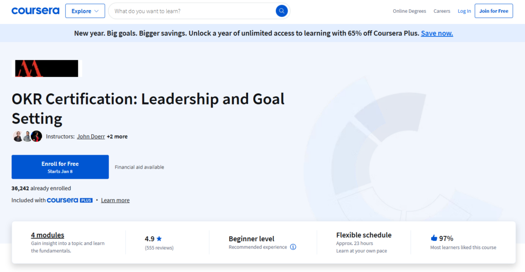Viewport: 525px width, 272px height.
Task: Click the thumbs-up 97% icon
Action: point(434,238)
